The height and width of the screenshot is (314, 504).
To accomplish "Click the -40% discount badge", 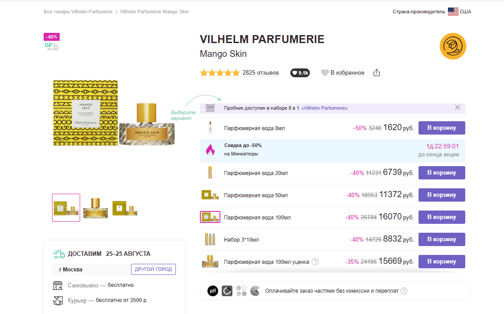I will click(x=52, y=37).
